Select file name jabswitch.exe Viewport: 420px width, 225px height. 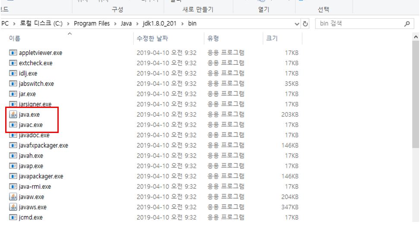point(36,84)
